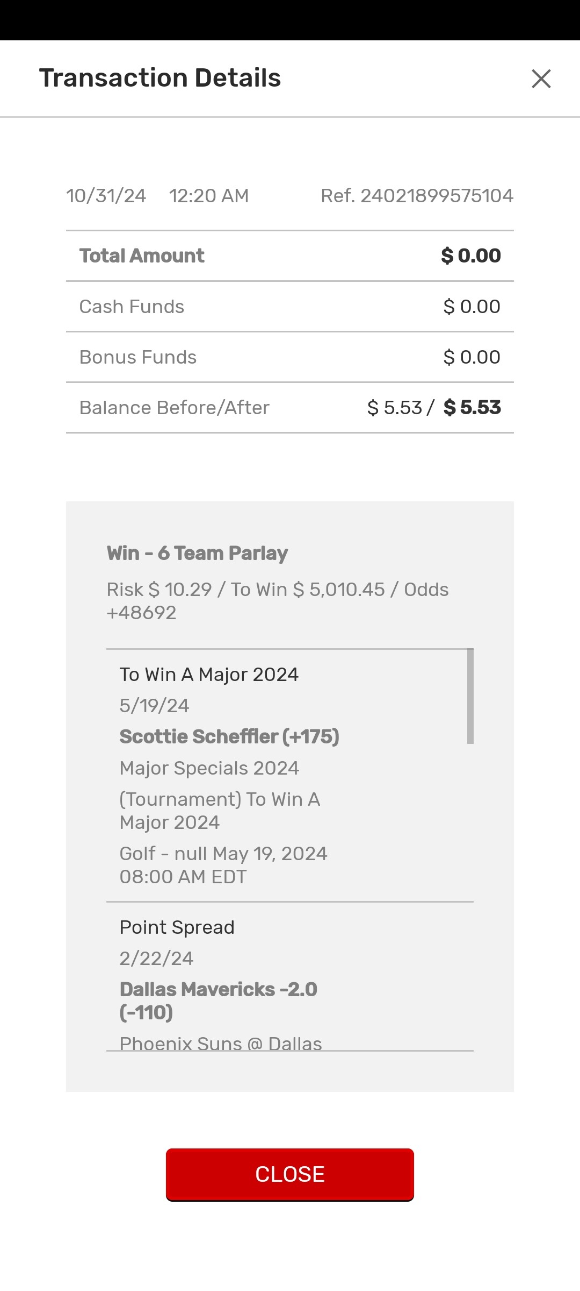This screenshot has width=580, height=1291.
Task: Click the Total Amount row label
Action: pos(142,256)
